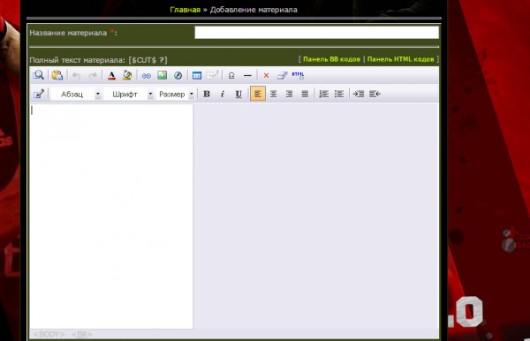Click the eraser clear formatting icon
Viewport: 530px width, 341px height.
(x=283, y=75)
